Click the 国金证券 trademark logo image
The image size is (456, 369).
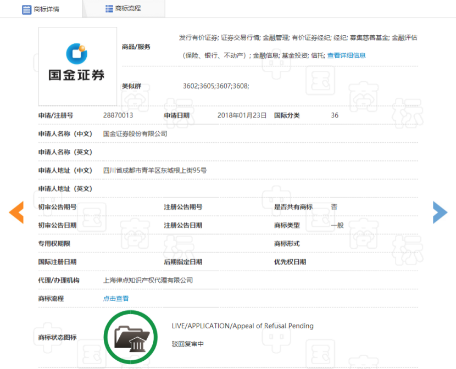pyautogui.click(x=77, y=66)
